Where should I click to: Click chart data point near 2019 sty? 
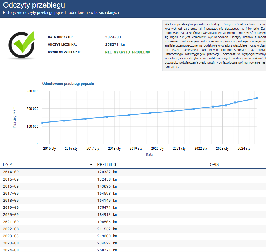(x=129, y=115)
